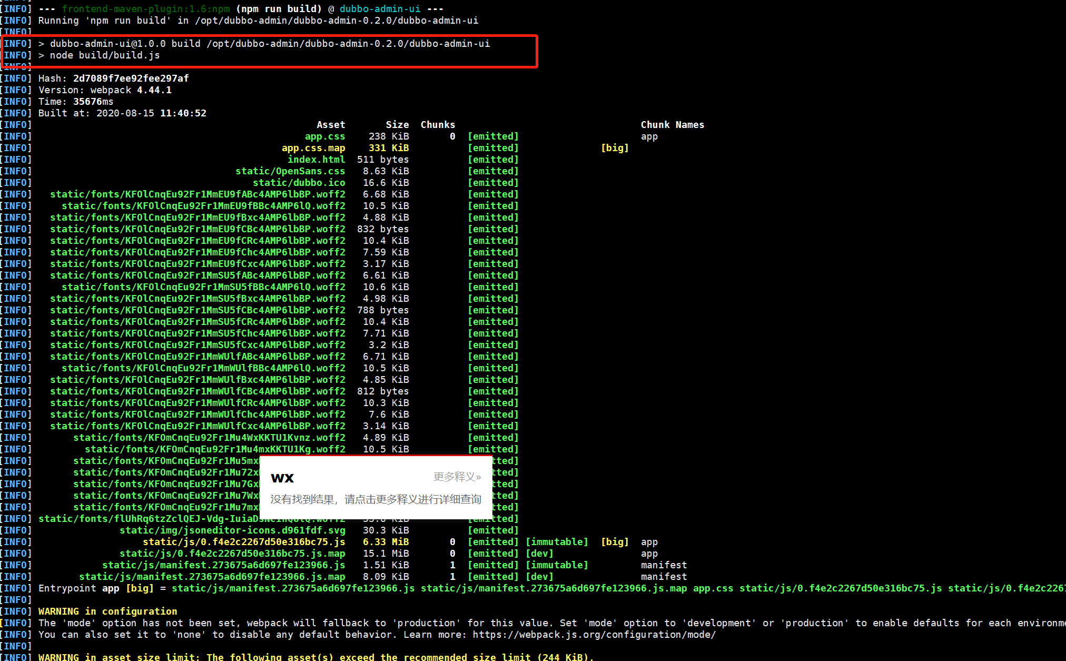Click the 6.33 MiB size value
Screen dimensions: 1066x661
(386, 542)
